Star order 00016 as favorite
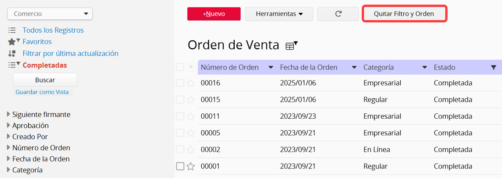This screenshot has width=502, height=181. click(190, 83)
